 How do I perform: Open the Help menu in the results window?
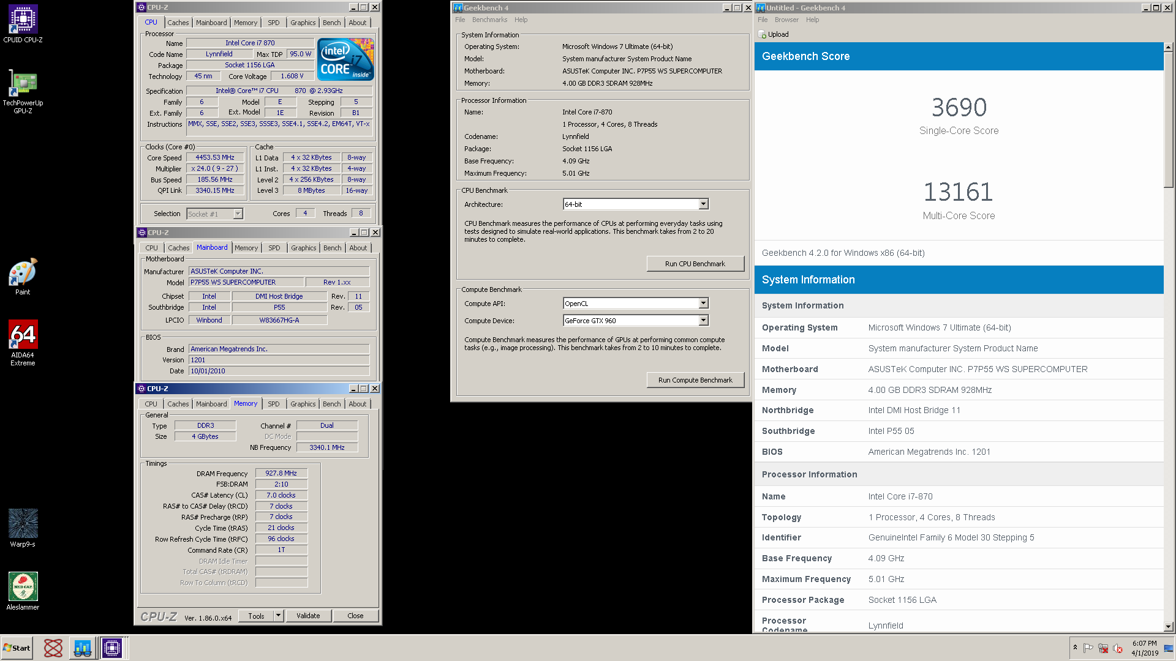pyautogui.click(x=813, y=20)
